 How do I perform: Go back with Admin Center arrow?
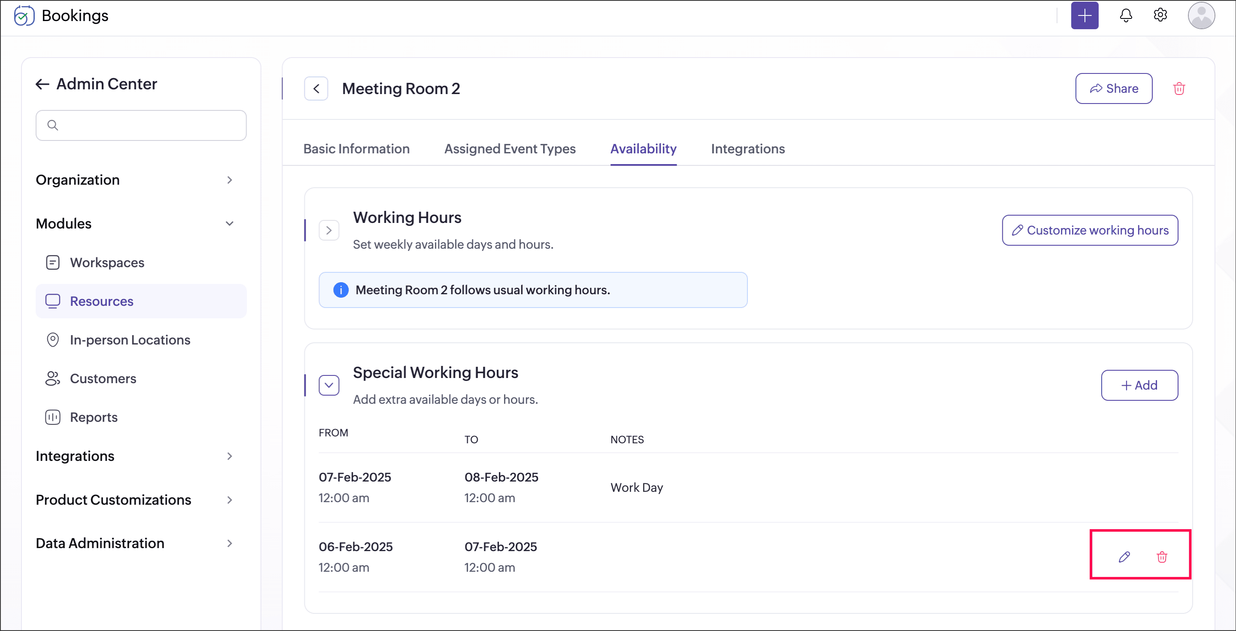(x=42, y=84)
